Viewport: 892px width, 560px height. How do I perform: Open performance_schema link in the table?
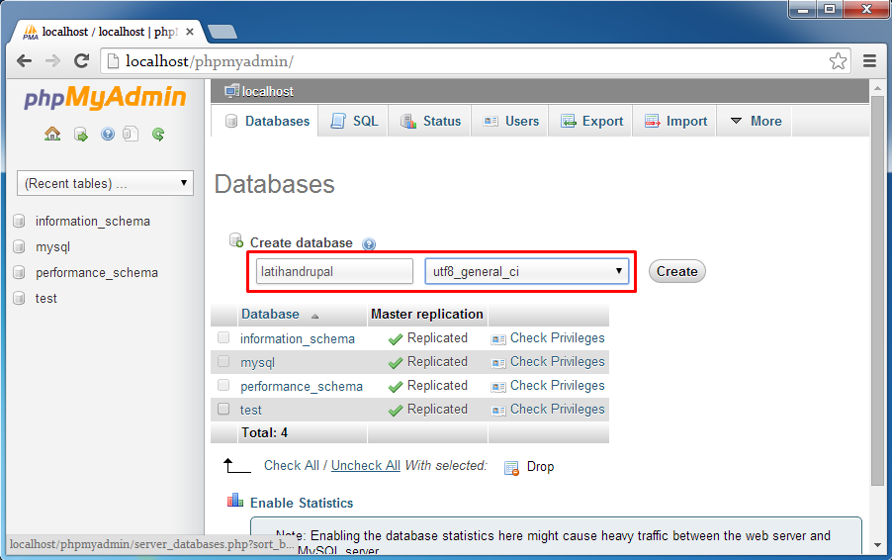click(x=302, y=387)
